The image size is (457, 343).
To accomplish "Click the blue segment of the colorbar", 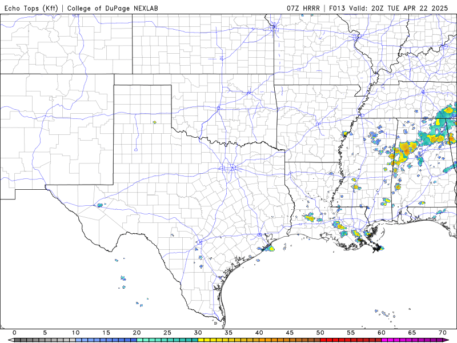I will [x=106, y=340].
